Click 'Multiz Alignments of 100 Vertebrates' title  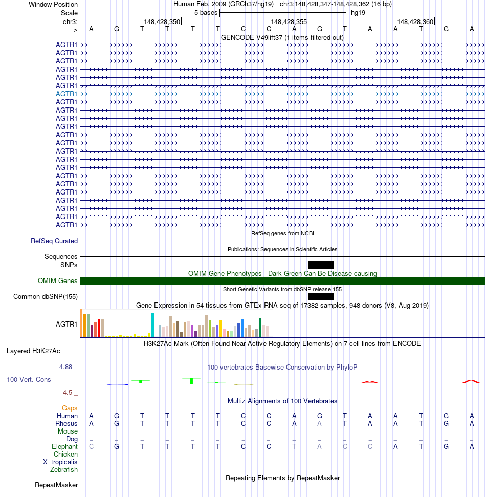point(282,401)
